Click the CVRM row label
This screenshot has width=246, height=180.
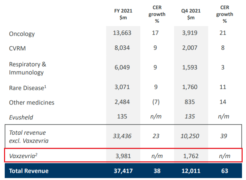17,48
